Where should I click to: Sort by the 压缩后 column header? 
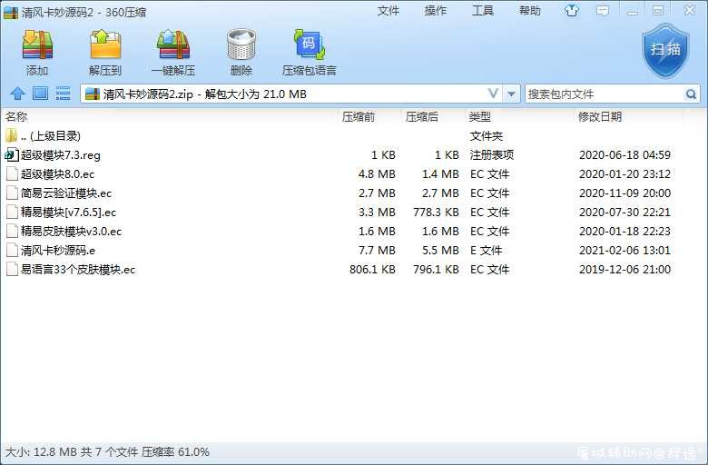[x=422, y=116]
